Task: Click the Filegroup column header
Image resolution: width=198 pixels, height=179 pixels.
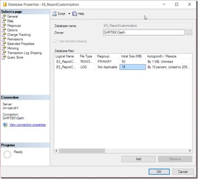Action: pyautogui.click(x=107, y=56)
